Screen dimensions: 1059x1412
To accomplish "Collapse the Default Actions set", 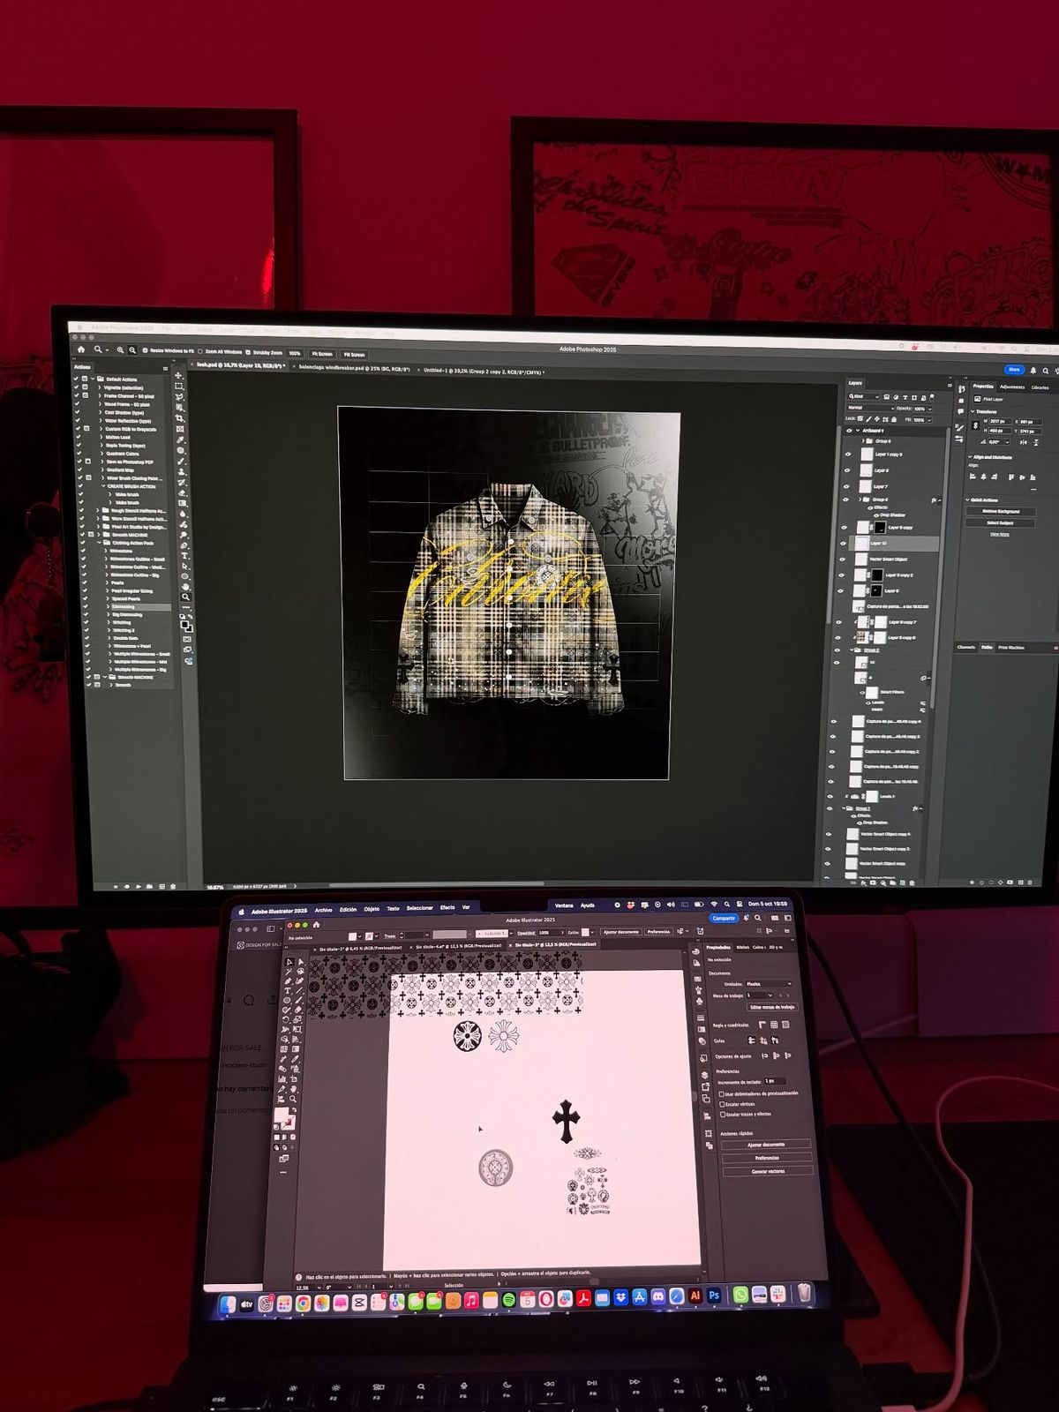I will (93, 379).
